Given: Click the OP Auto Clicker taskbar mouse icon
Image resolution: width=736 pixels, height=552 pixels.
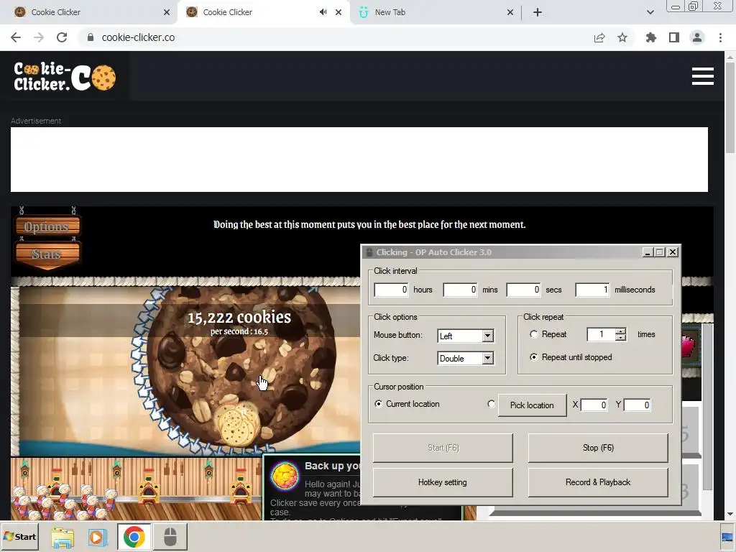Looking at the screenshot, I should coord(170,537).
